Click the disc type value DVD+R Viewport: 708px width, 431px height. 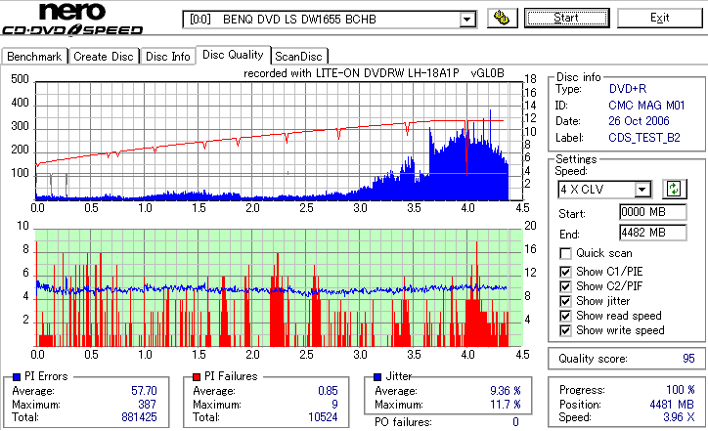pyautogui.click(x=628, y=89)
